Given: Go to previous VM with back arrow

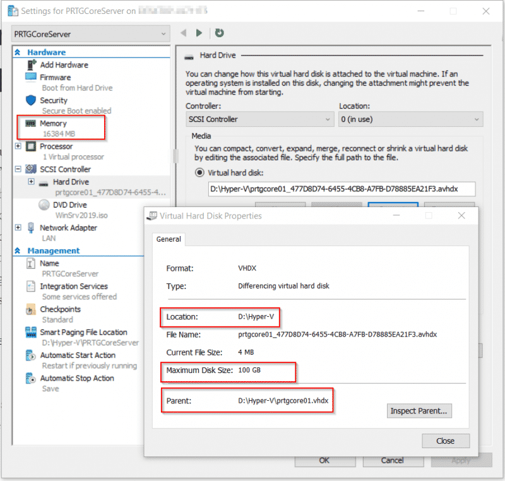Looking at the screenshot, I should click(184, 33).
